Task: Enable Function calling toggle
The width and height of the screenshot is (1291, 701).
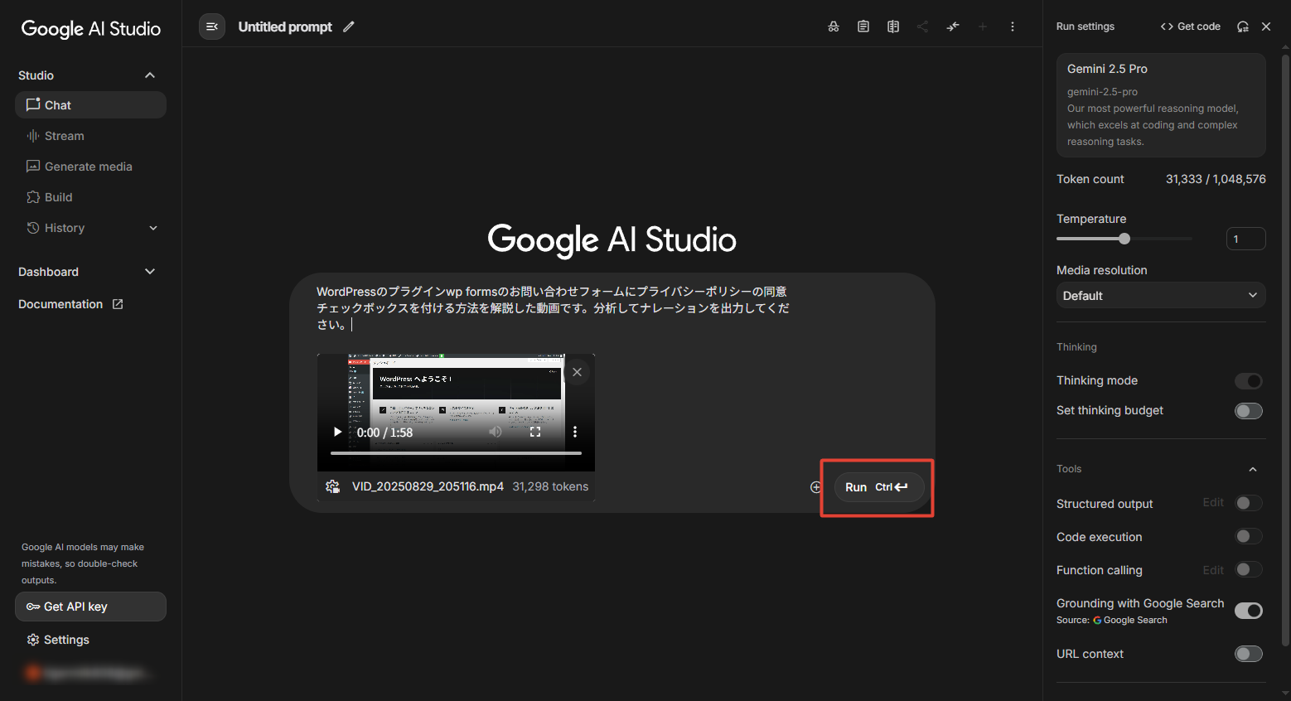Action: click(x=1249, y=569)
